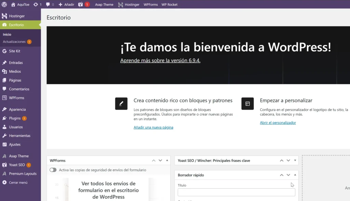Move Borrador rápido widget down

pos(288,175)
